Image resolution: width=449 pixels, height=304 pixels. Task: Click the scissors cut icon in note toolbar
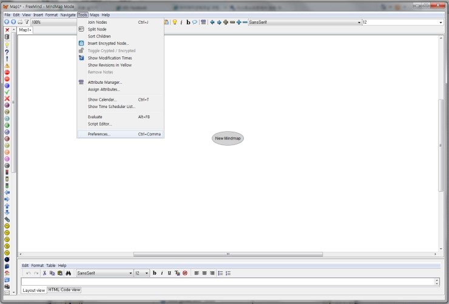click(x=44, y=273)
